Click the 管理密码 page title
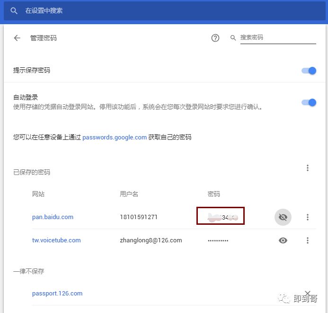 click(x=43, y=38)
